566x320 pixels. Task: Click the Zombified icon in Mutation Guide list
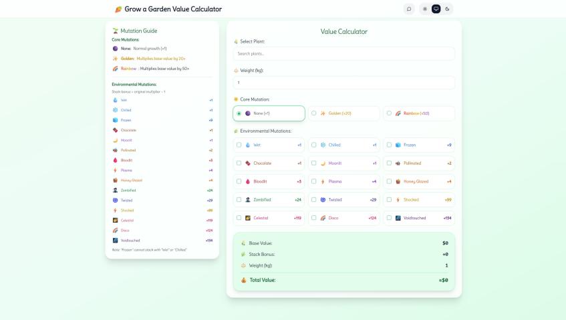click(x=115, y=190)
